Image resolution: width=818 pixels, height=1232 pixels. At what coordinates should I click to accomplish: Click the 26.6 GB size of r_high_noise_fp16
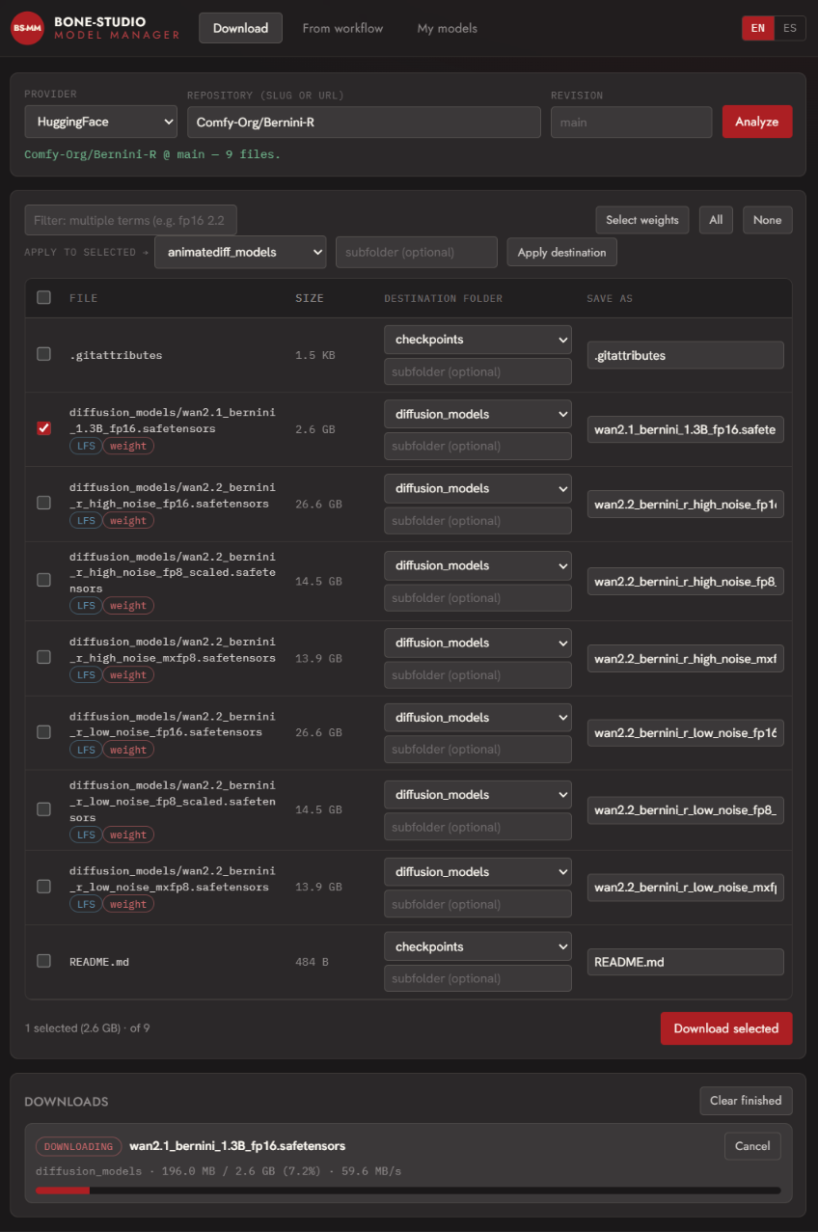(x=318, y=504)
